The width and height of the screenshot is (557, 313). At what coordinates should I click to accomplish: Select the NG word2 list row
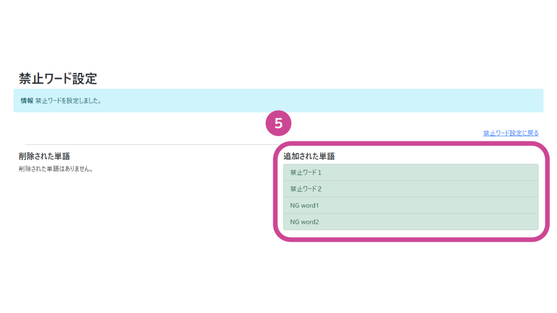tap(411, 221)
